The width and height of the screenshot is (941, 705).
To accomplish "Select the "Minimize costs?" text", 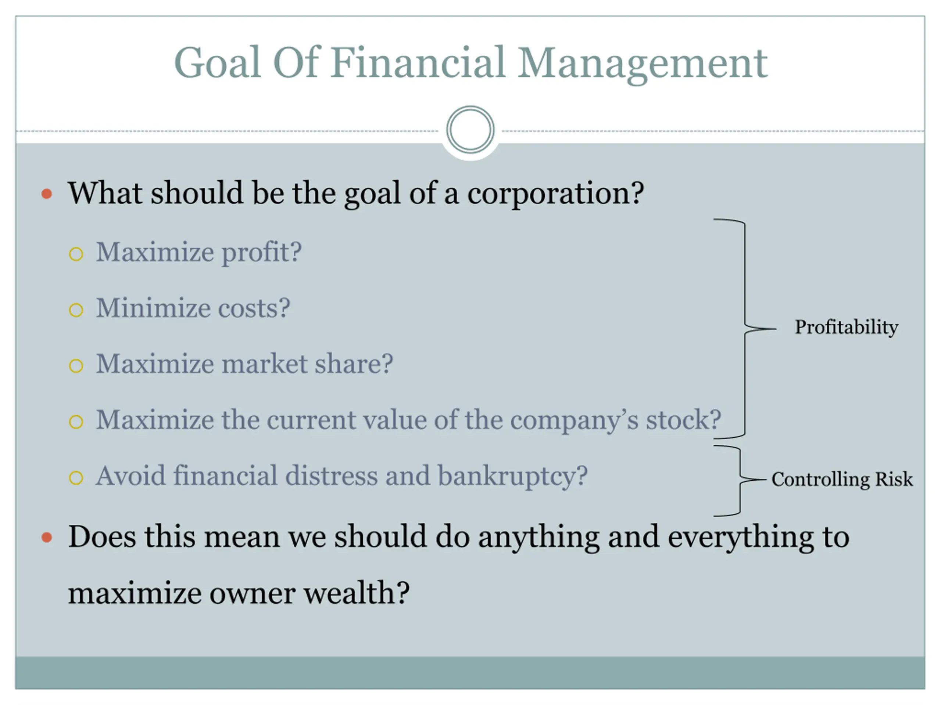I will [x=193, y=308].
